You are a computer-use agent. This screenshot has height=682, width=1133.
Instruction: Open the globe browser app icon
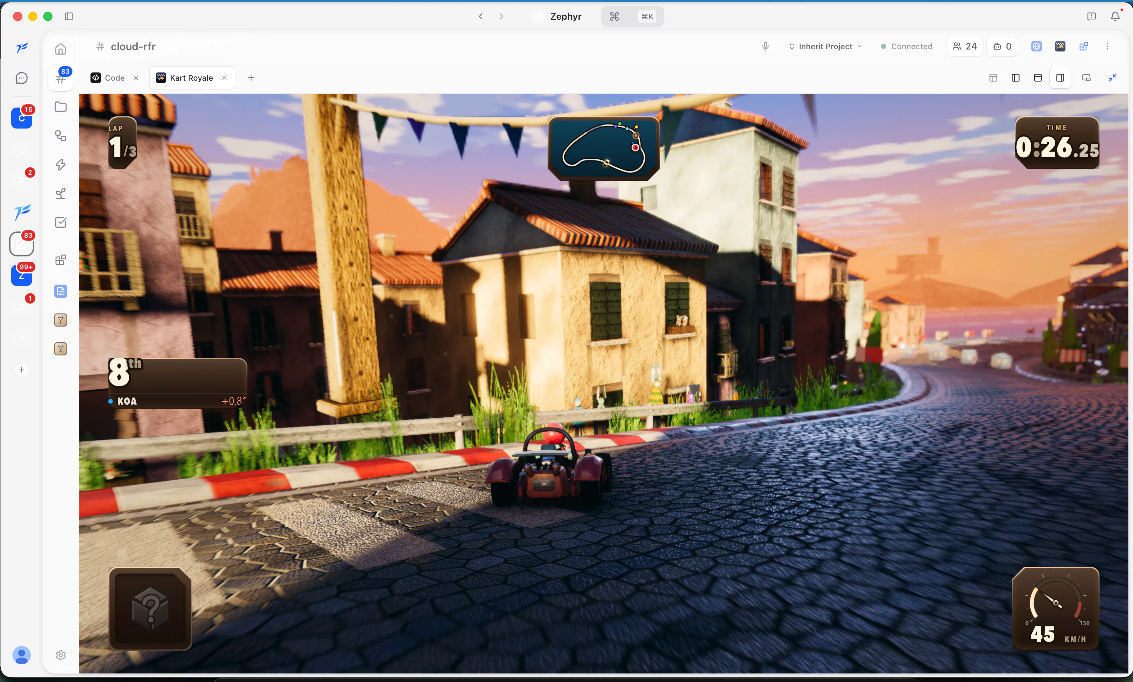click(x=1037, y=47)
